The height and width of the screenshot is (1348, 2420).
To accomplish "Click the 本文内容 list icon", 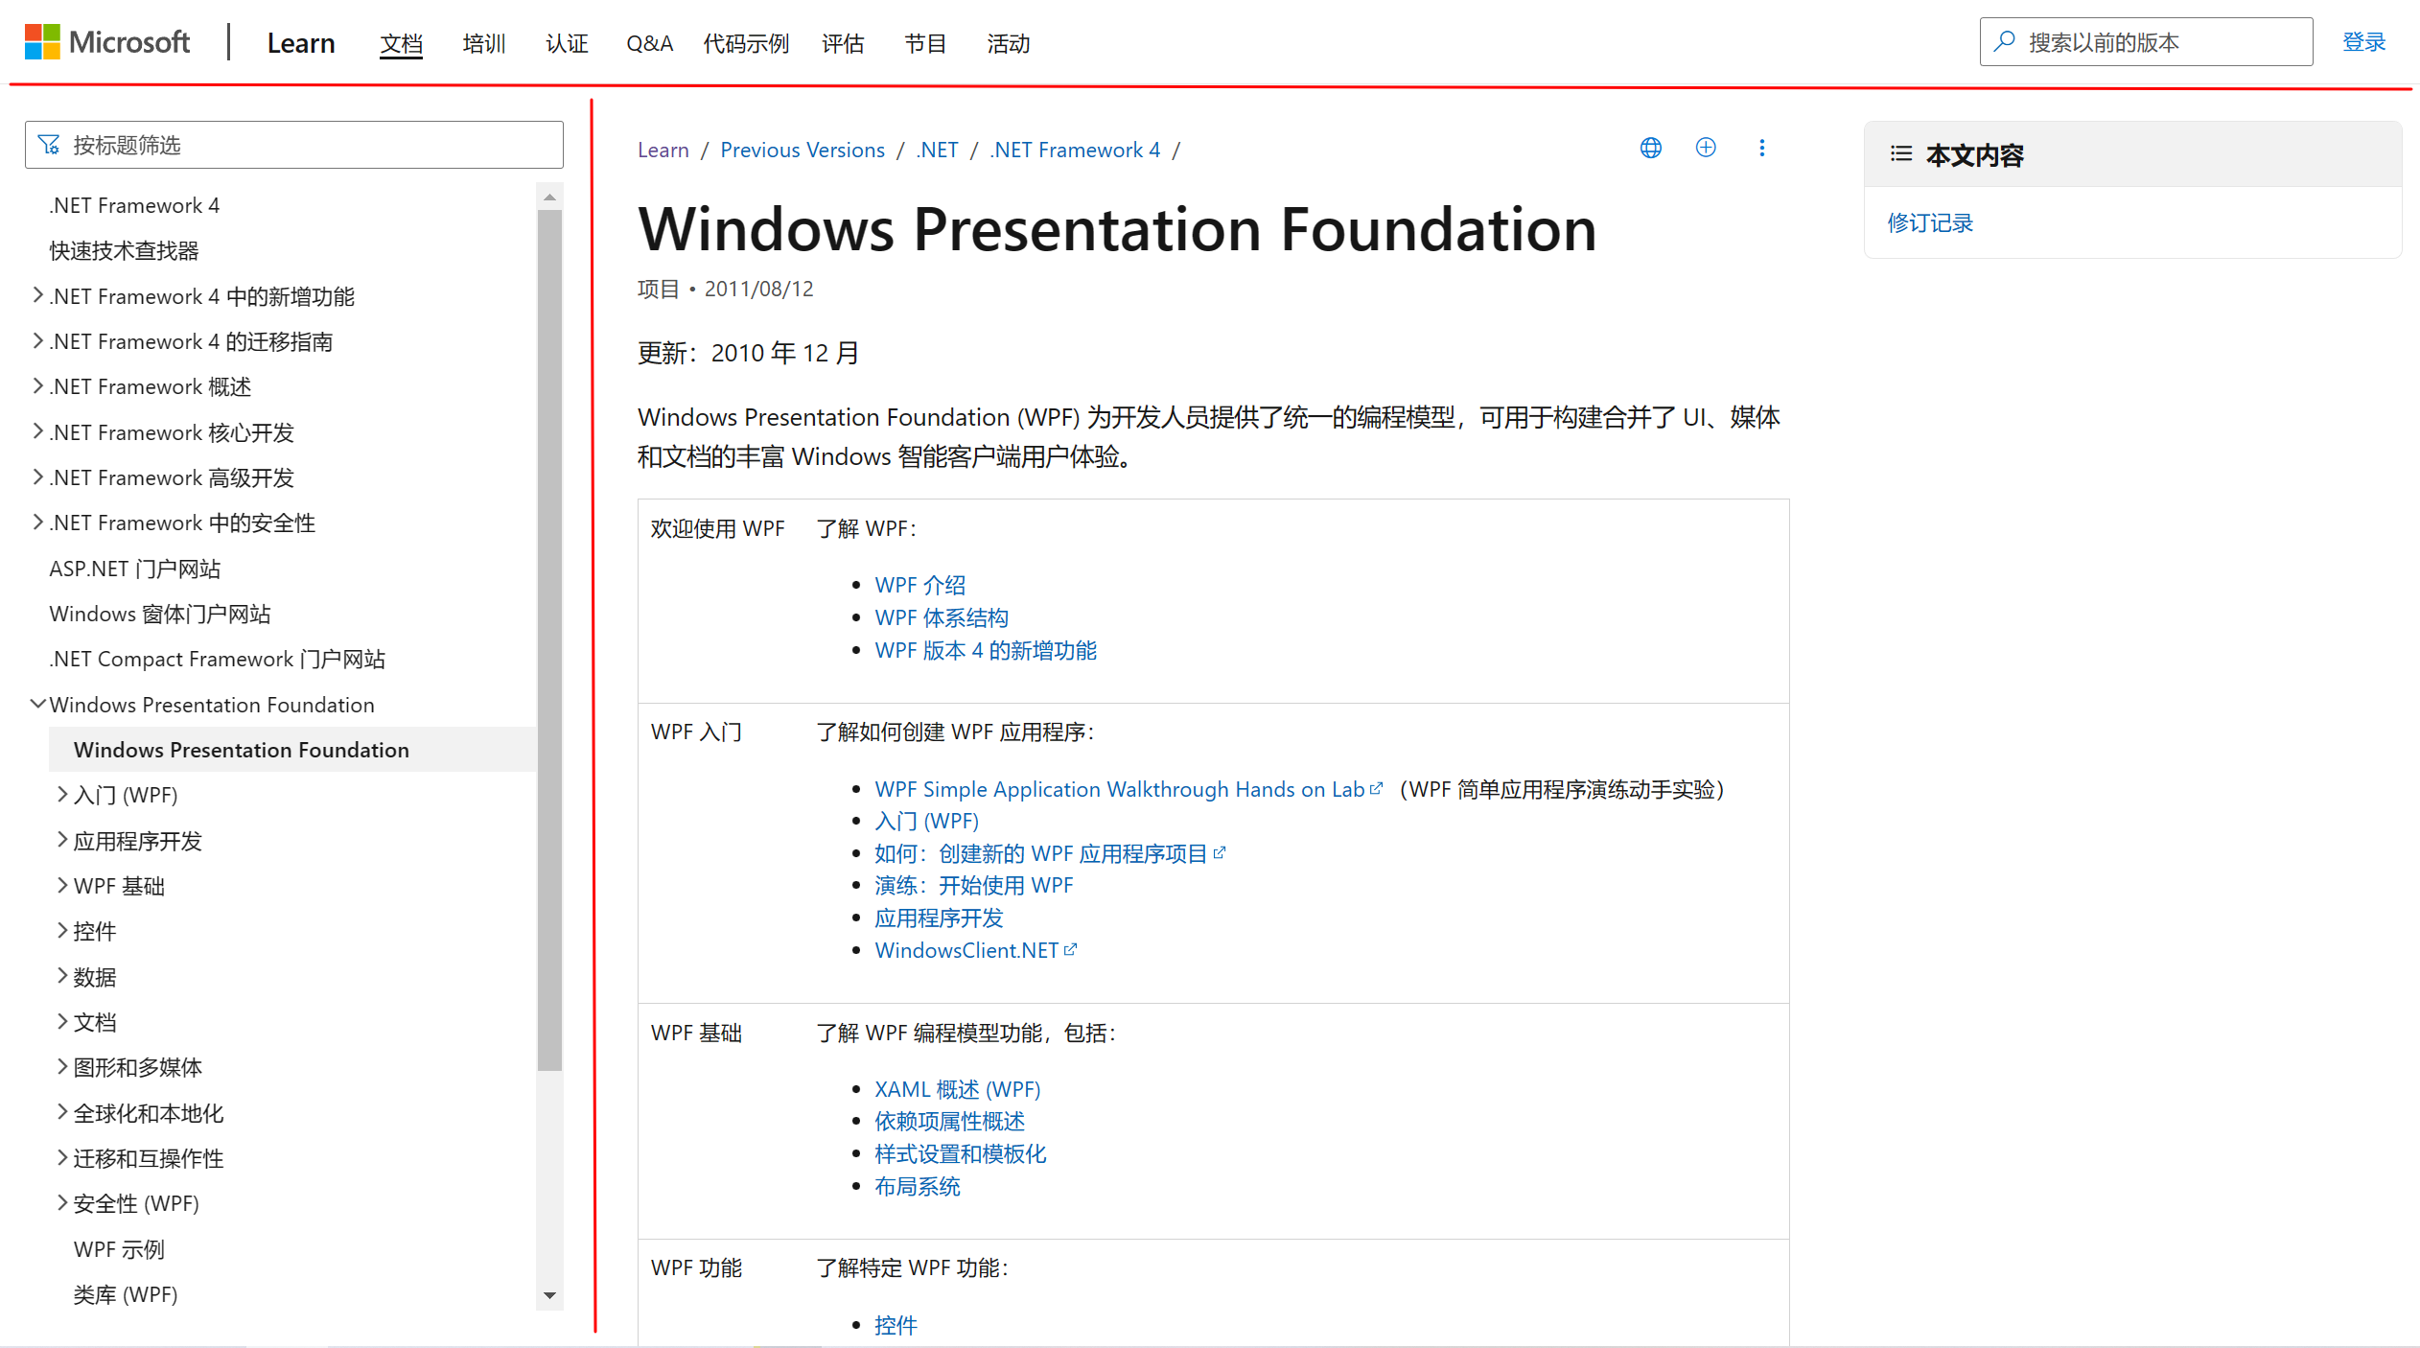I will 1901,154.
